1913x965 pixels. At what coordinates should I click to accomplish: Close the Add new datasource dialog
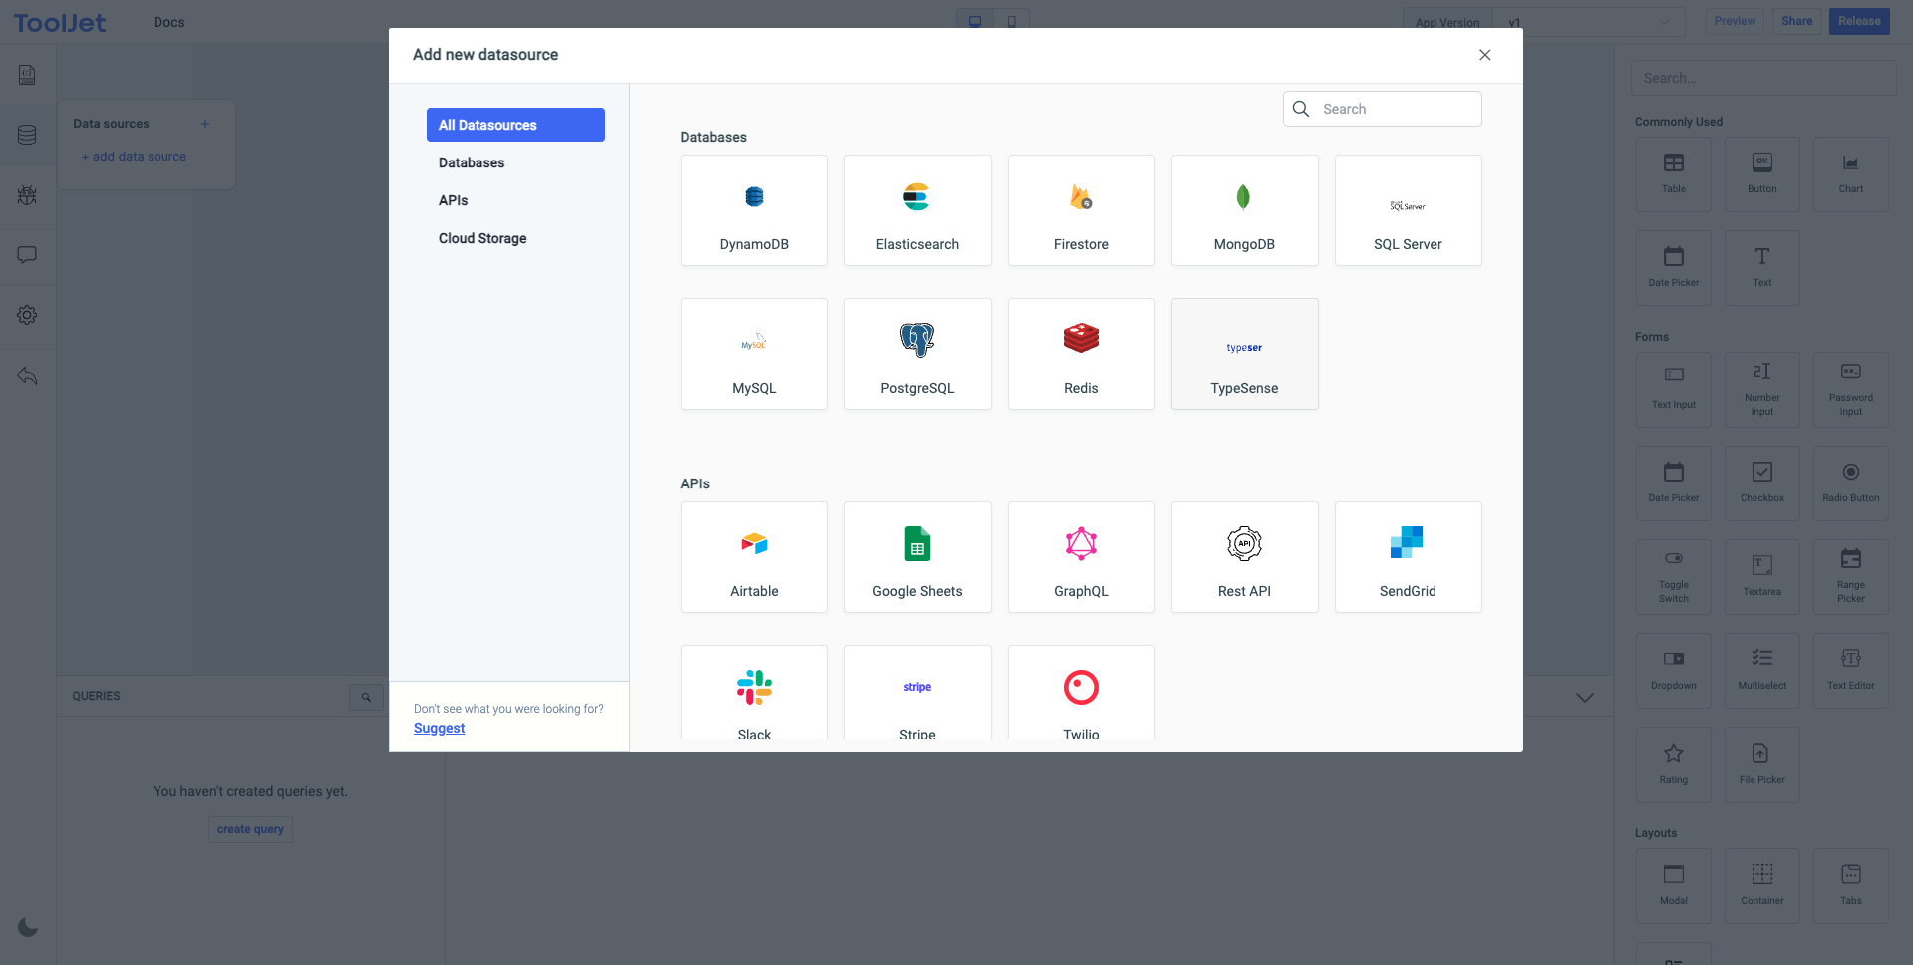click(1484, 55)
